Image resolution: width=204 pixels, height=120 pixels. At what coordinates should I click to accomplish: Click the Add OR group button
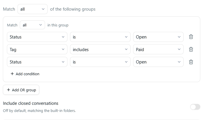21,90
